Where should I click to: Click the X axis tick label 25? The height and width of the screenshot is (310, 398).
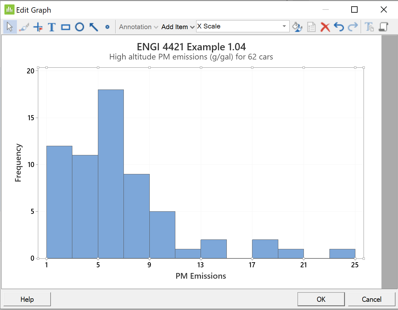coord(355,265)
